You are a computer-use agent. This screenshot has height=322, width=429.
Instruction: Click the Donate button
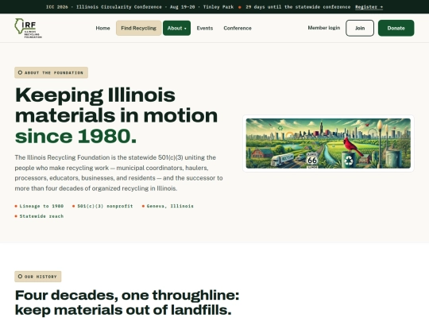396,28
